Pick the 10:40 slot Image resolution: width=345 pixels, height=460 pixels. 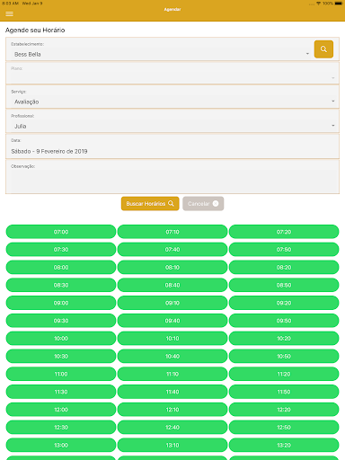point(172,357)
